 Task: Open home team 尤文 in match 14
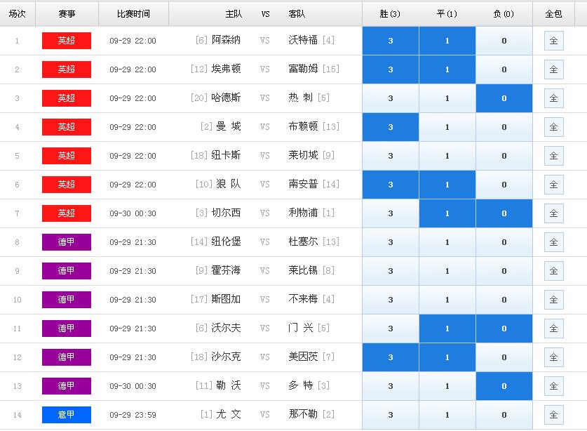pos(229,414)
